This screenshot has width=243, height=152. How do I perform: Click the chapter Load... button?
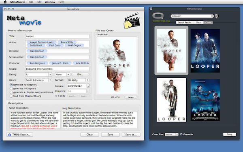click(x=84, y=96)
